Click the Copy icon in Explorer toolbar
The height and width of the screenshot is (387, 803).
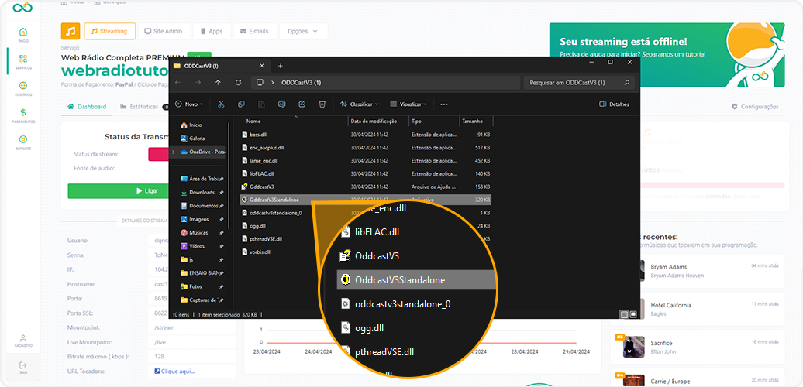pos(241,104)
